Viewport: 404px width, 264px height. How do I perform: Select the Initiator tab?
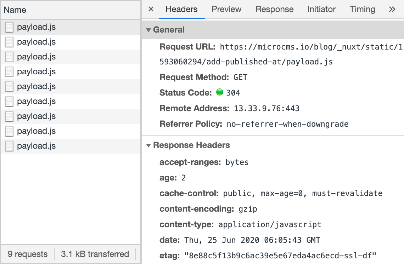pos(321,9)
